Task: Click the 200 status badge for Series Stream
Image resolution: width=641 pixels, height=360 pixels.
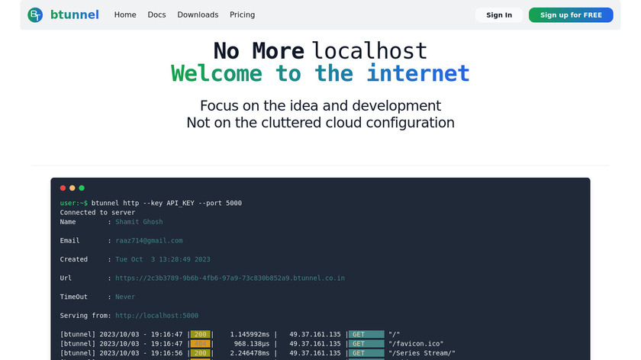Action: pyautogui.click(x=200, y=353)
